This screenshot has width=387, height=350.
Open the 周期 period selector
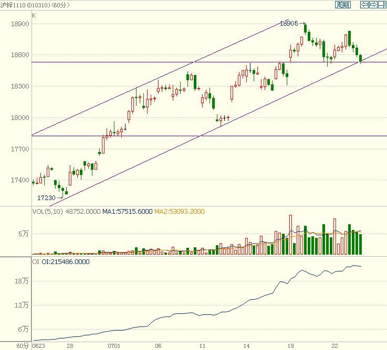343,5
